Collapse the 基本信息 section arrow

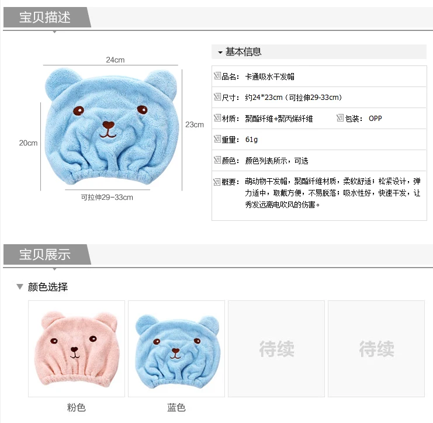coord(220,52)
